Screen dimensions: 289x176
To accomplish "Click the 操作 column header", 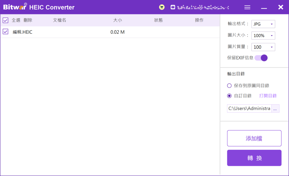I will tap(199, 20).
